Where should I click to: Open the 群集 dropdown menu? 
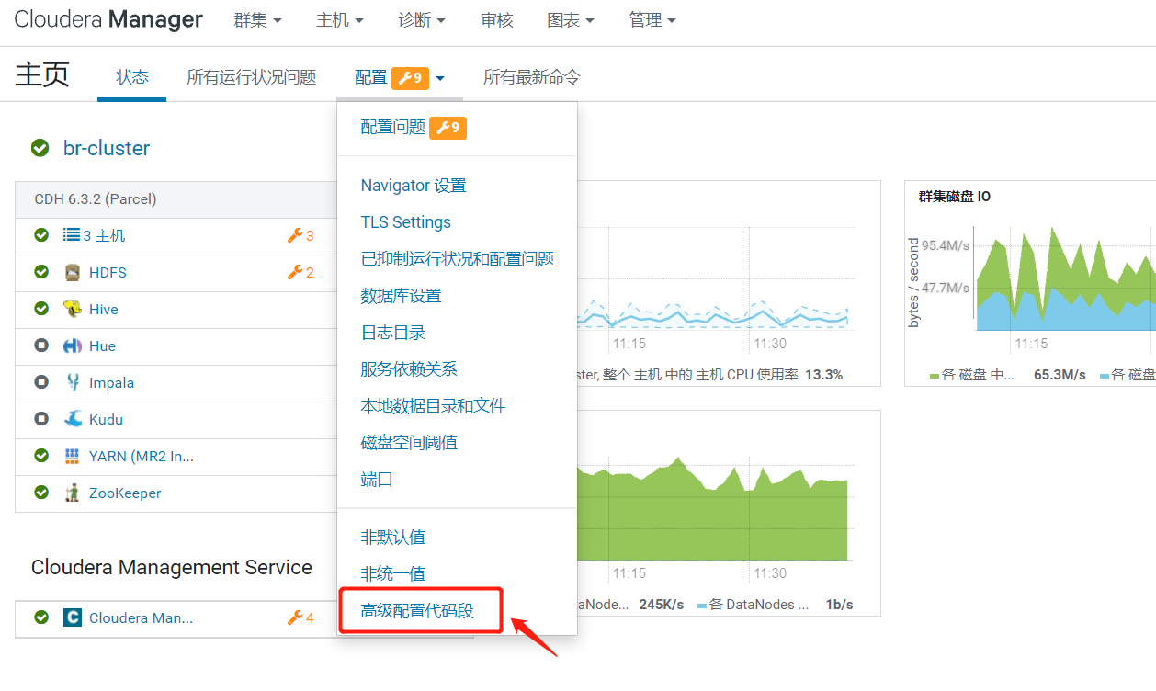[x=257, y=19]
